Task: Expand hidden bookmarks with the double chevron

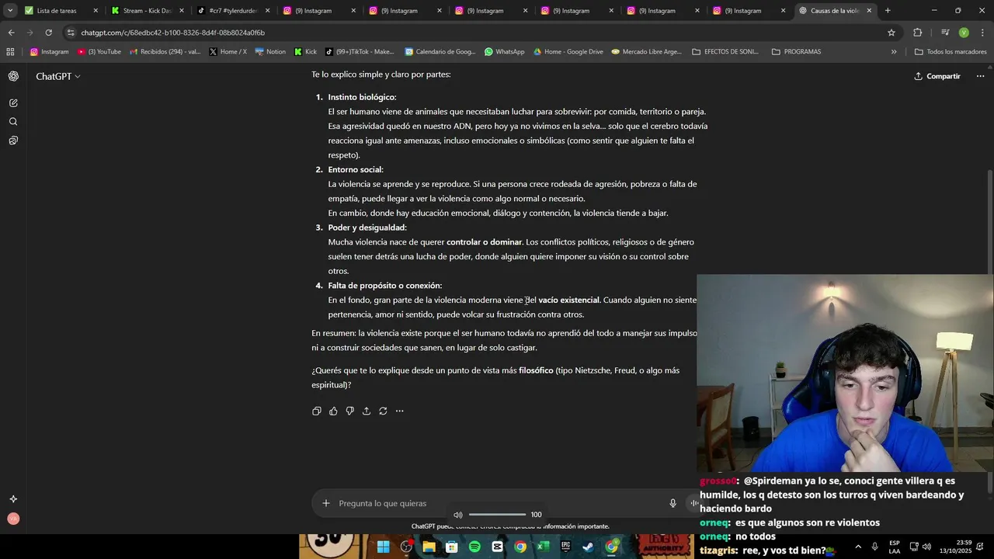Action: pos(894,52)
